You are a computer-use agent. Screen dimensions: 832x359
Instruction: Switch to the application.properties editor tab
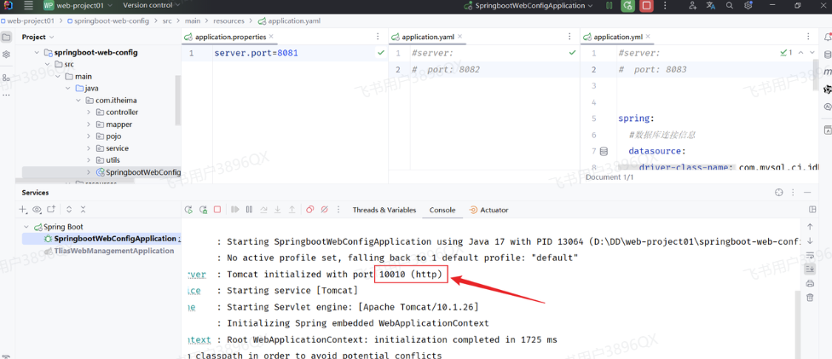point(229,37)
